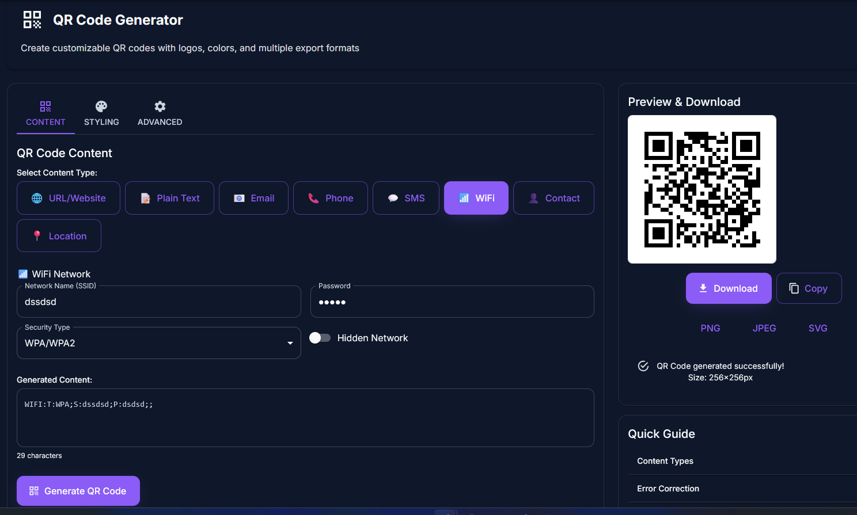This screenshot has width=857, height=515.
Task: Click the QR code preview image
Action: pos(702,189)
